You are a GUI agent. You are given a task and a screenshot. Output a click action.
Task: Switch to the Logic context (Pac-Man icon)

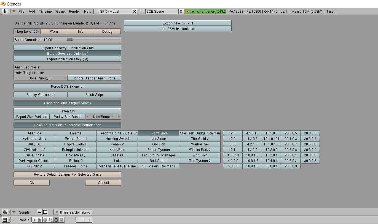(34, 220)
